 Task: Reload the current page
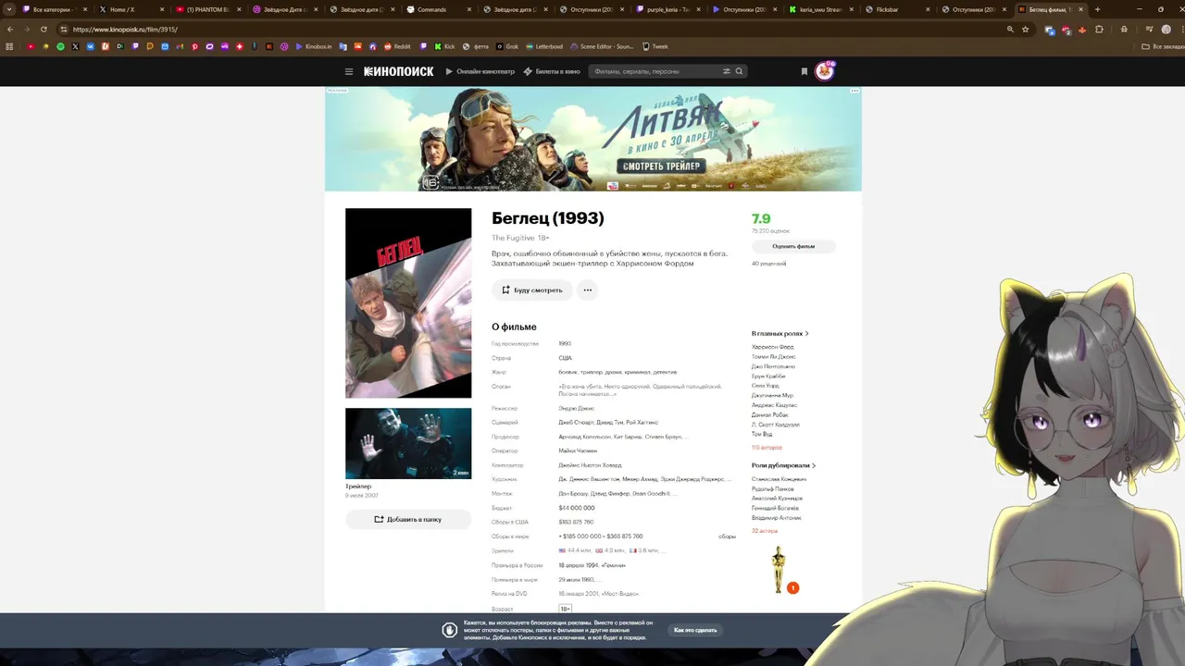pyautogui.click(x=44, y=30)
